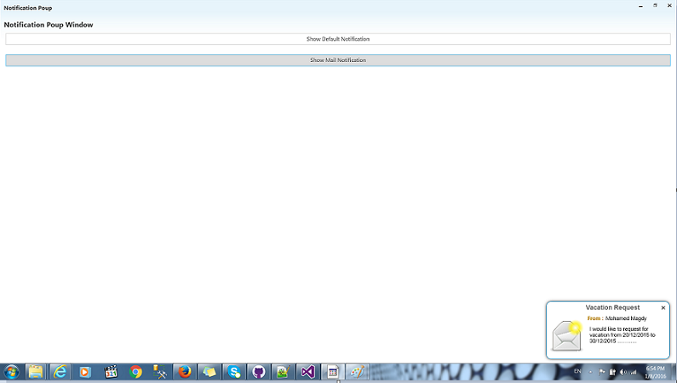Open the green notepad app taskbar icon
This screenshot has width=677, height=383.
tap(284, 372)
